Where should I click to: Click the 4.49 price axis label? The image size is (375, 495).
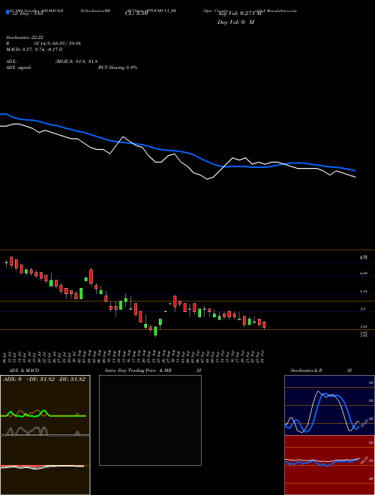click(364, 274)
